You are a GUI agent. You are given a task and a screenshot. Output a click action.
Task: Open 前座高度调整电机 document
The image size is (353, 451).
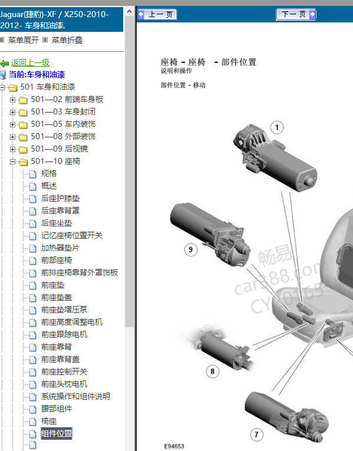pyautogui.click(x=71, y=322)
